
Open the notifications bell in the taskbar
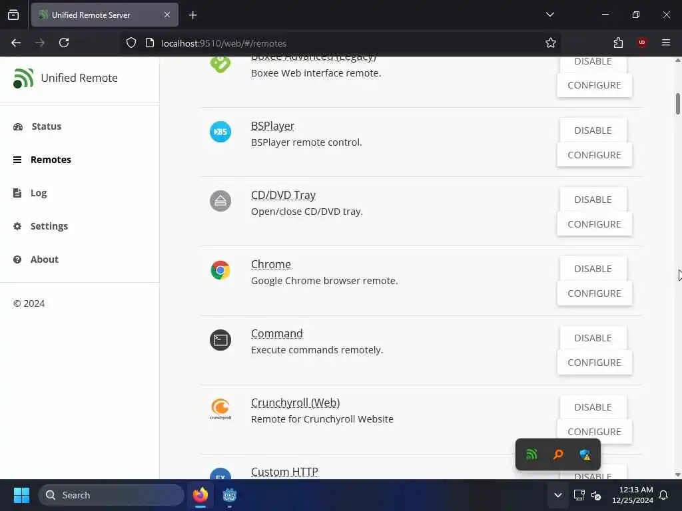pyautogui.click(x=664, y=495)
